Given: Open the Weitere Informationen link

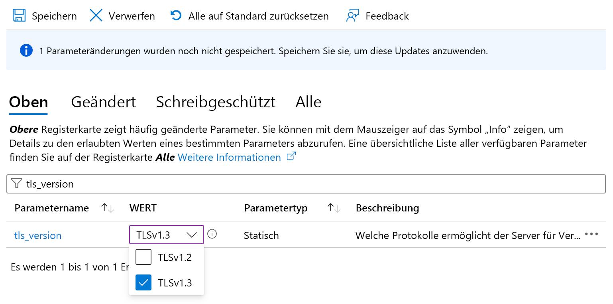Looking at the screenshot, I should click(x=229, y=158).
